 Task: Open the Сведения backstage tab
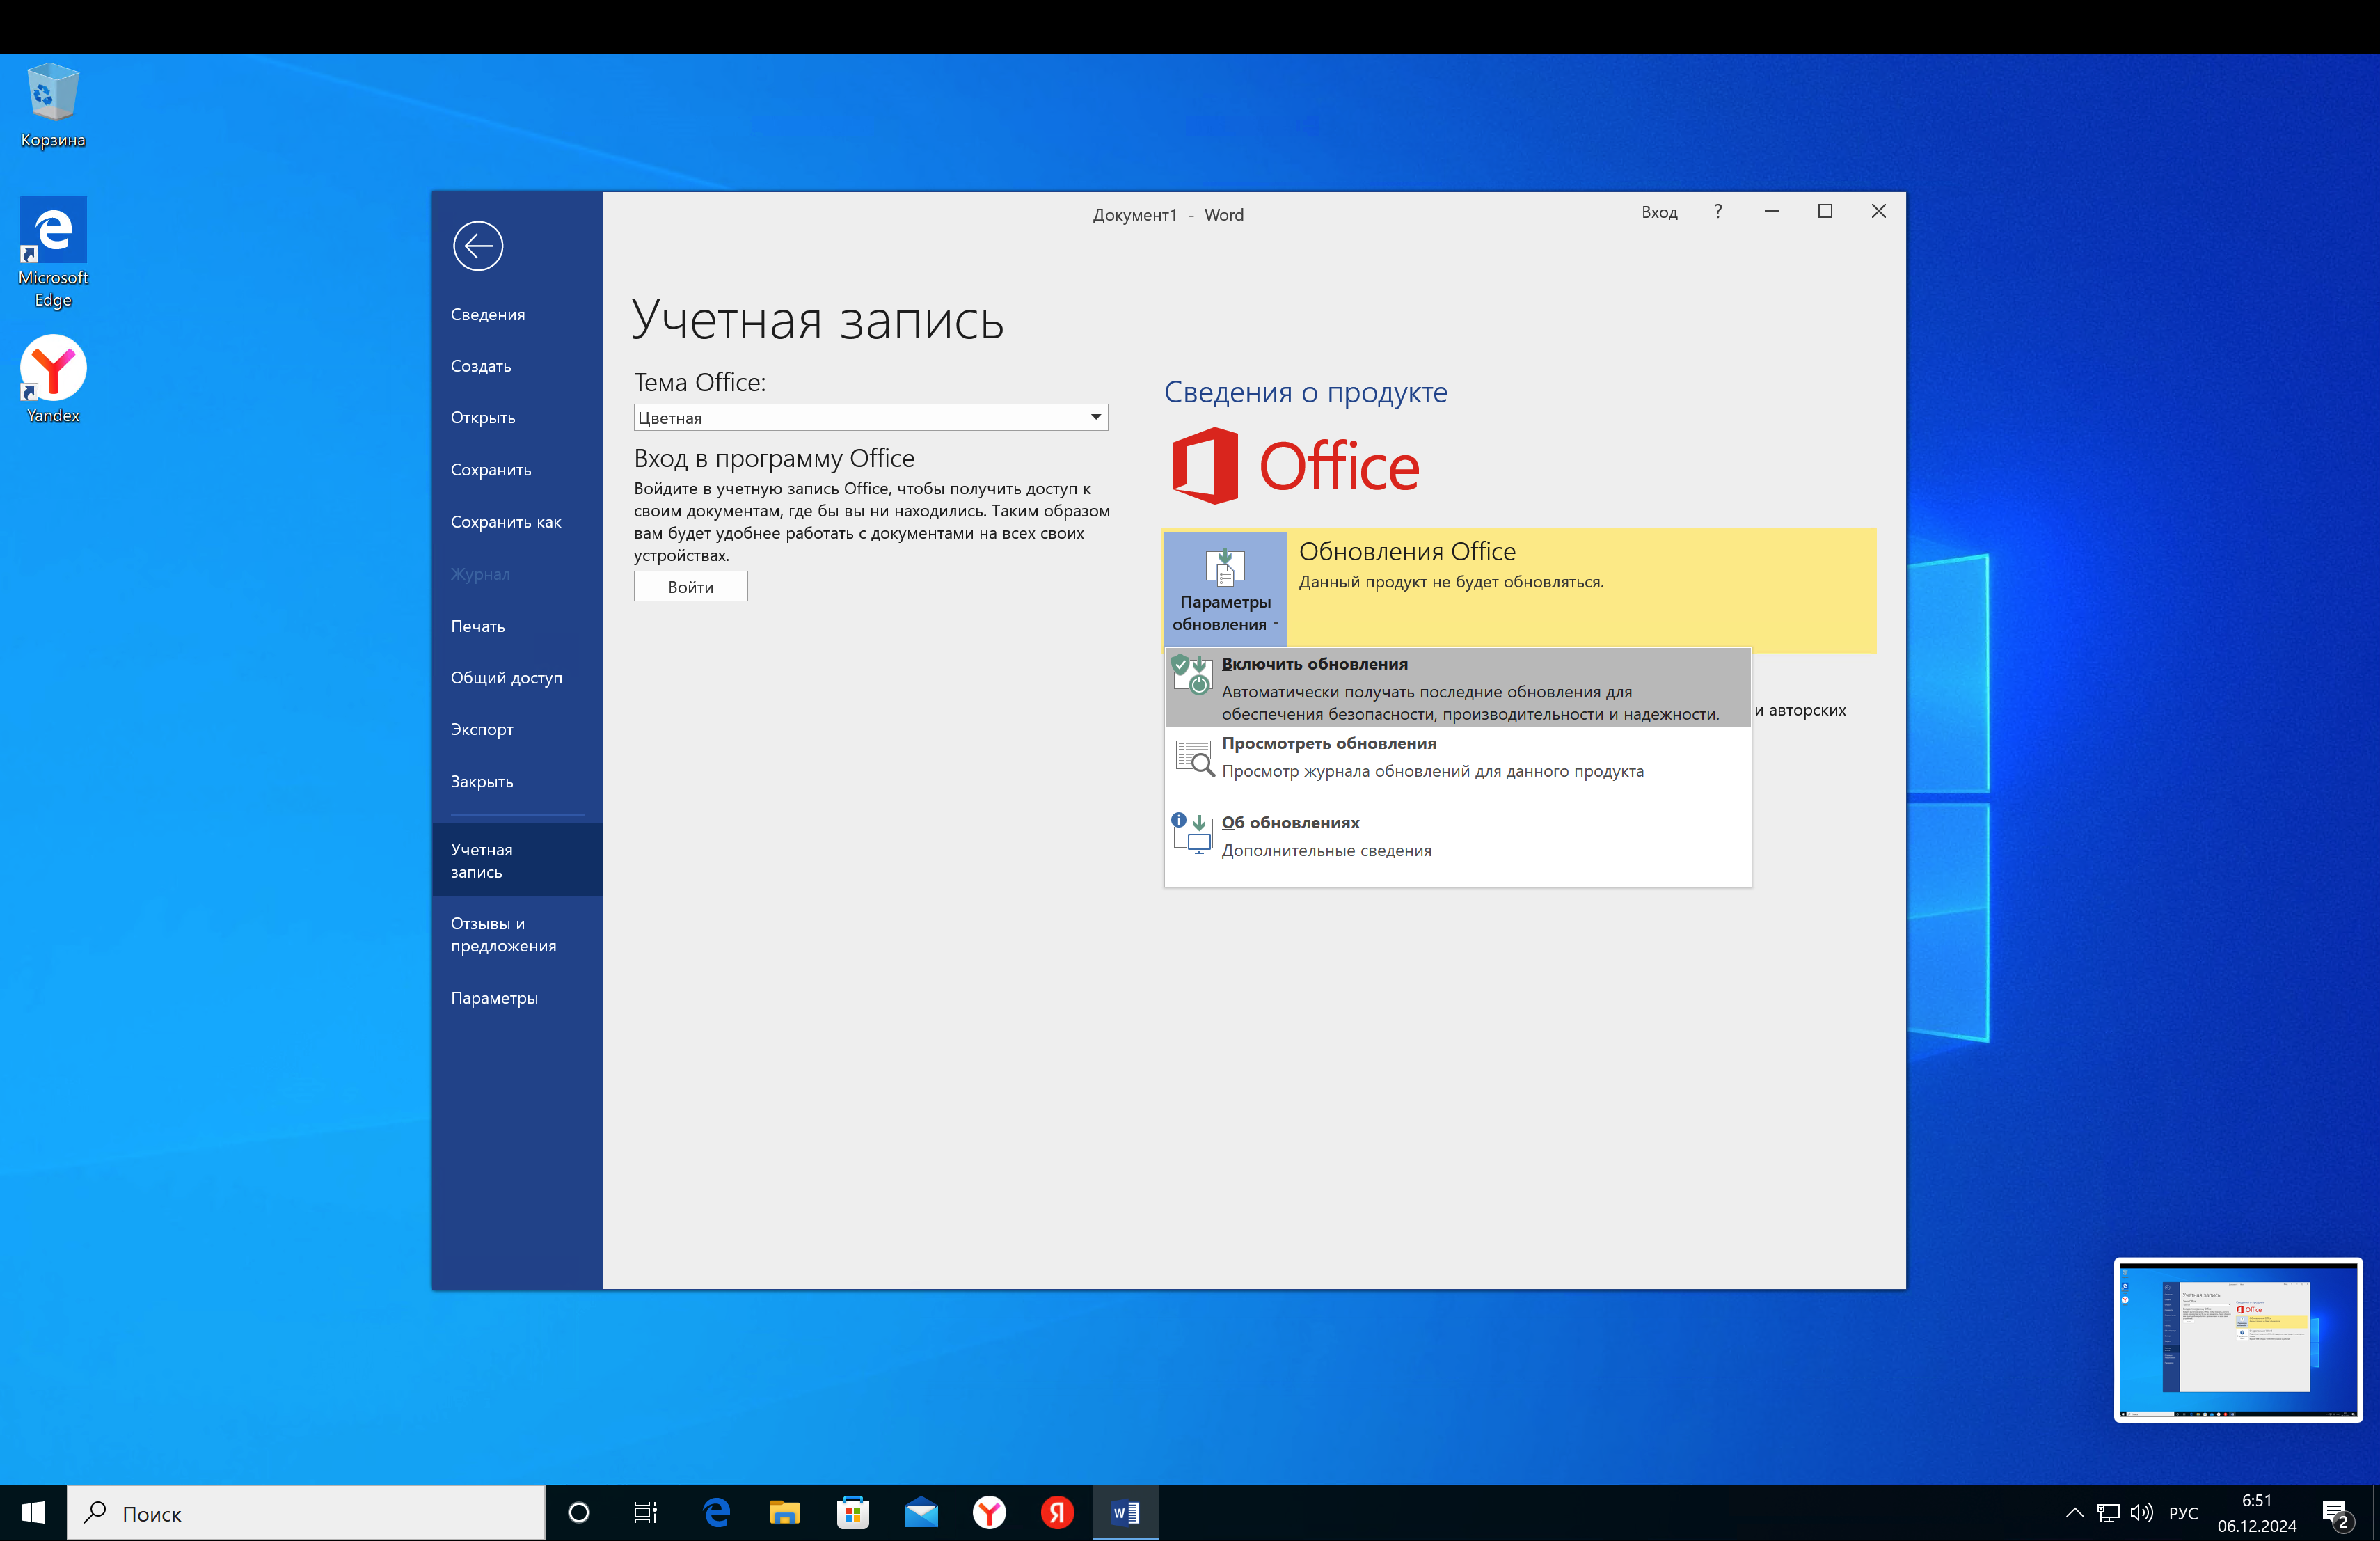487,314
